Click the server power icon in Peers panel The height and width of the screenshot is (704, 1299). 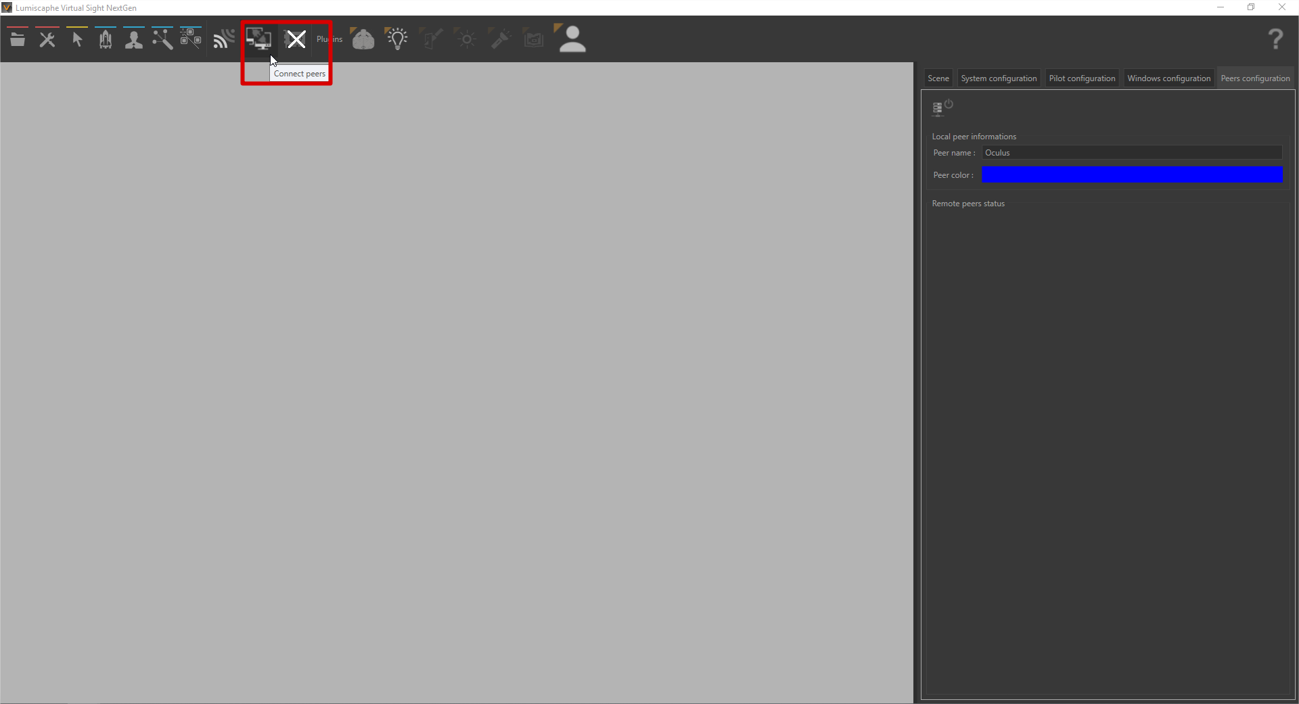coord(942,107)
